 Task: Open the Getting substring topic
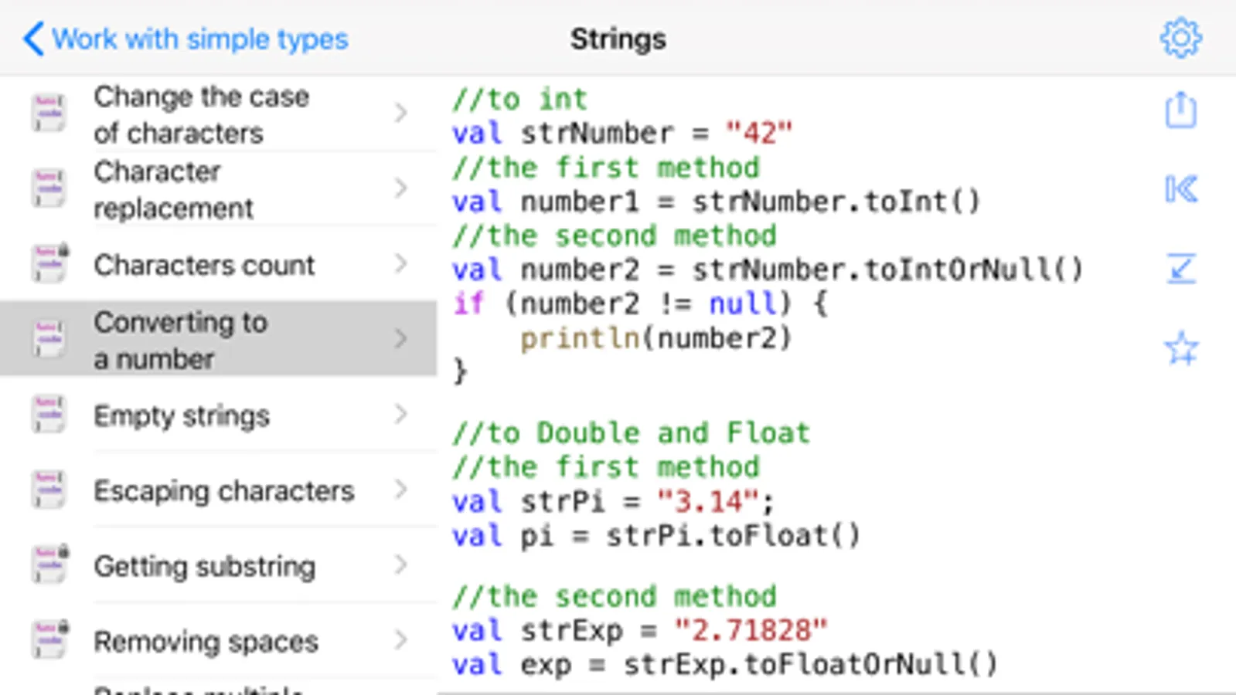[x=205, y=567]
